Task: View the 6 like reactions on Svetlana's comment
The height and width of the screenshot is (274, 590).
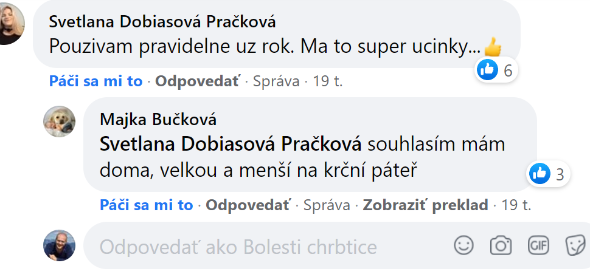Action: click(x=496, y=70)
